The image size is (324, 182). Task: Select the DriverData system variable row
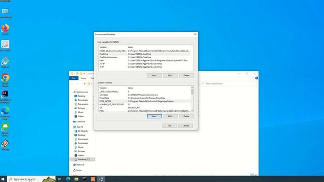coord(145,98)
